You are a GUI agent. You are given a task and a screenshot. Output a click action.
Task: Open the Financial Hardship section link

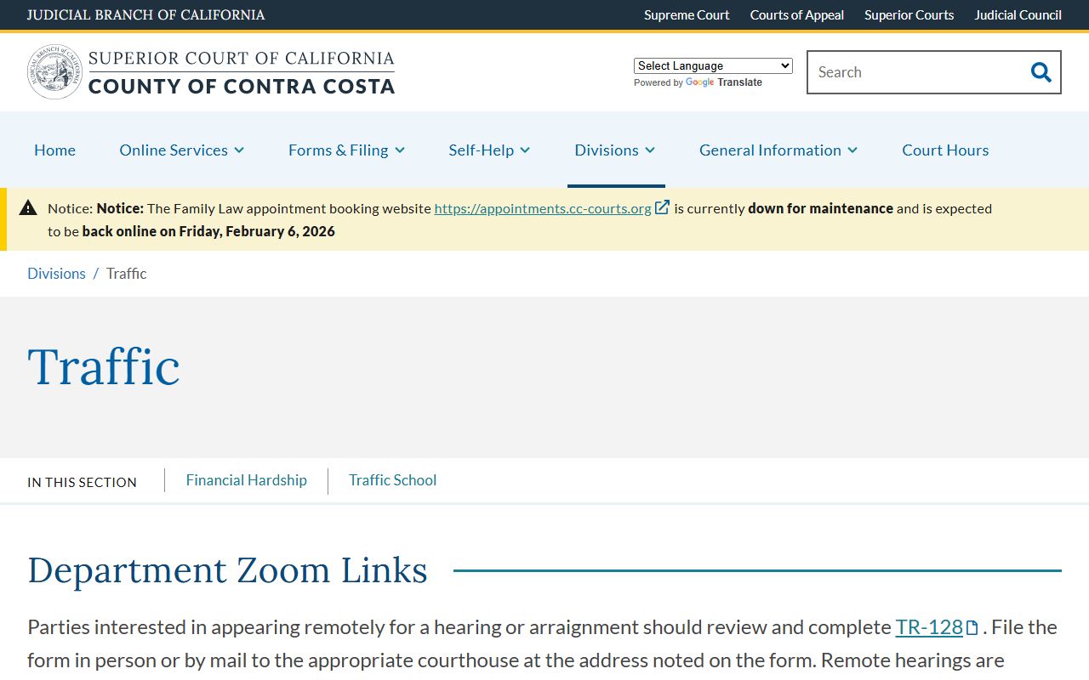click(x=247, y=480)
